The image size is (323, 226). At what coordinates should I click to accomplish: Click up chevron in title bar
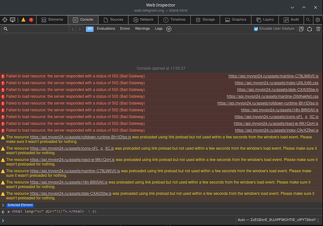304,7
